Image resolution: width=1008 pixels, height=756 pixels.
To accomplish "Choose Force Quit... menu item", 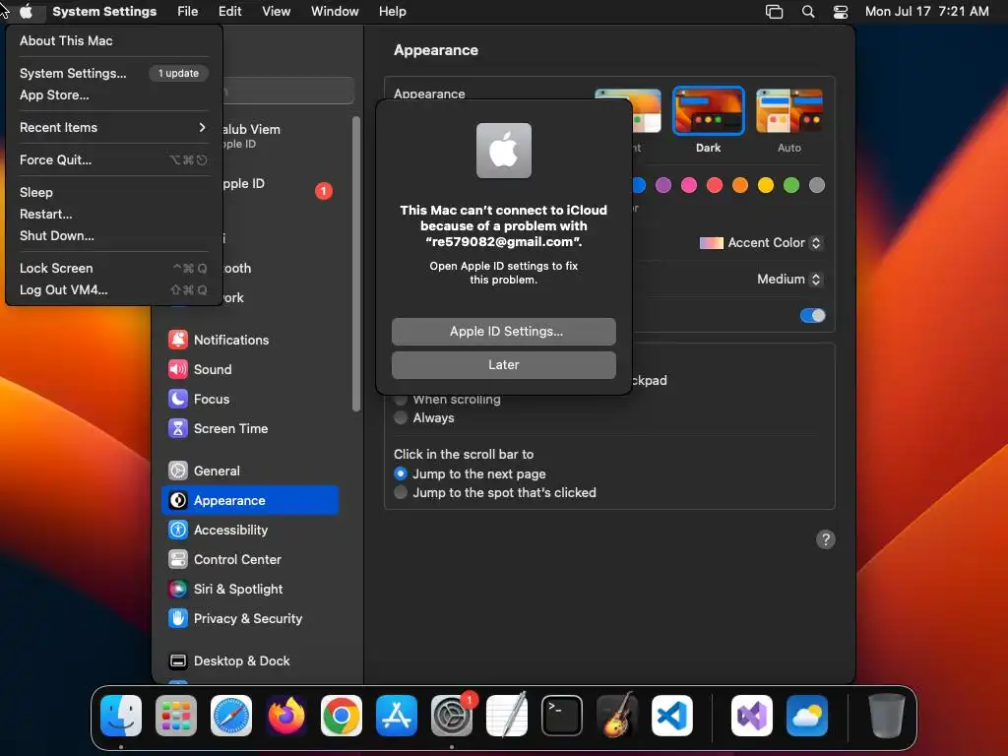I will tap(113, 160).
